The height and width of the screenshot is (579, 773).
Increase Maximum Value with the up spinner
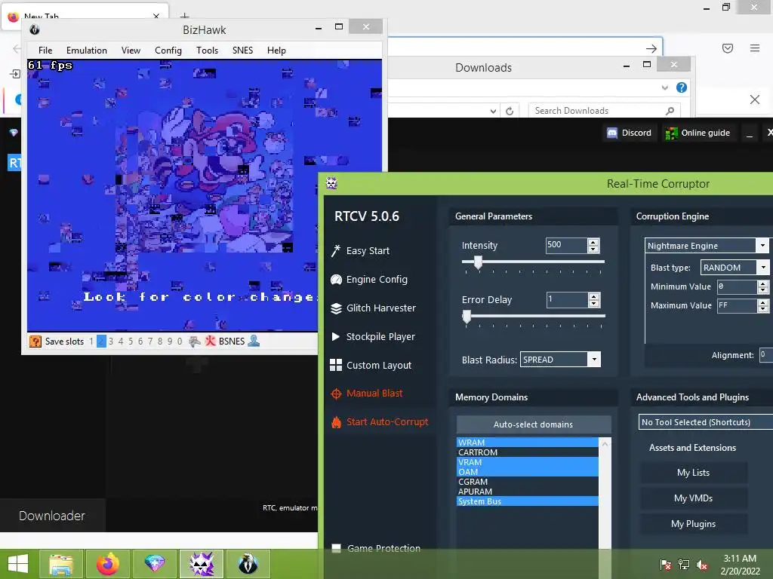coord(763,302)
